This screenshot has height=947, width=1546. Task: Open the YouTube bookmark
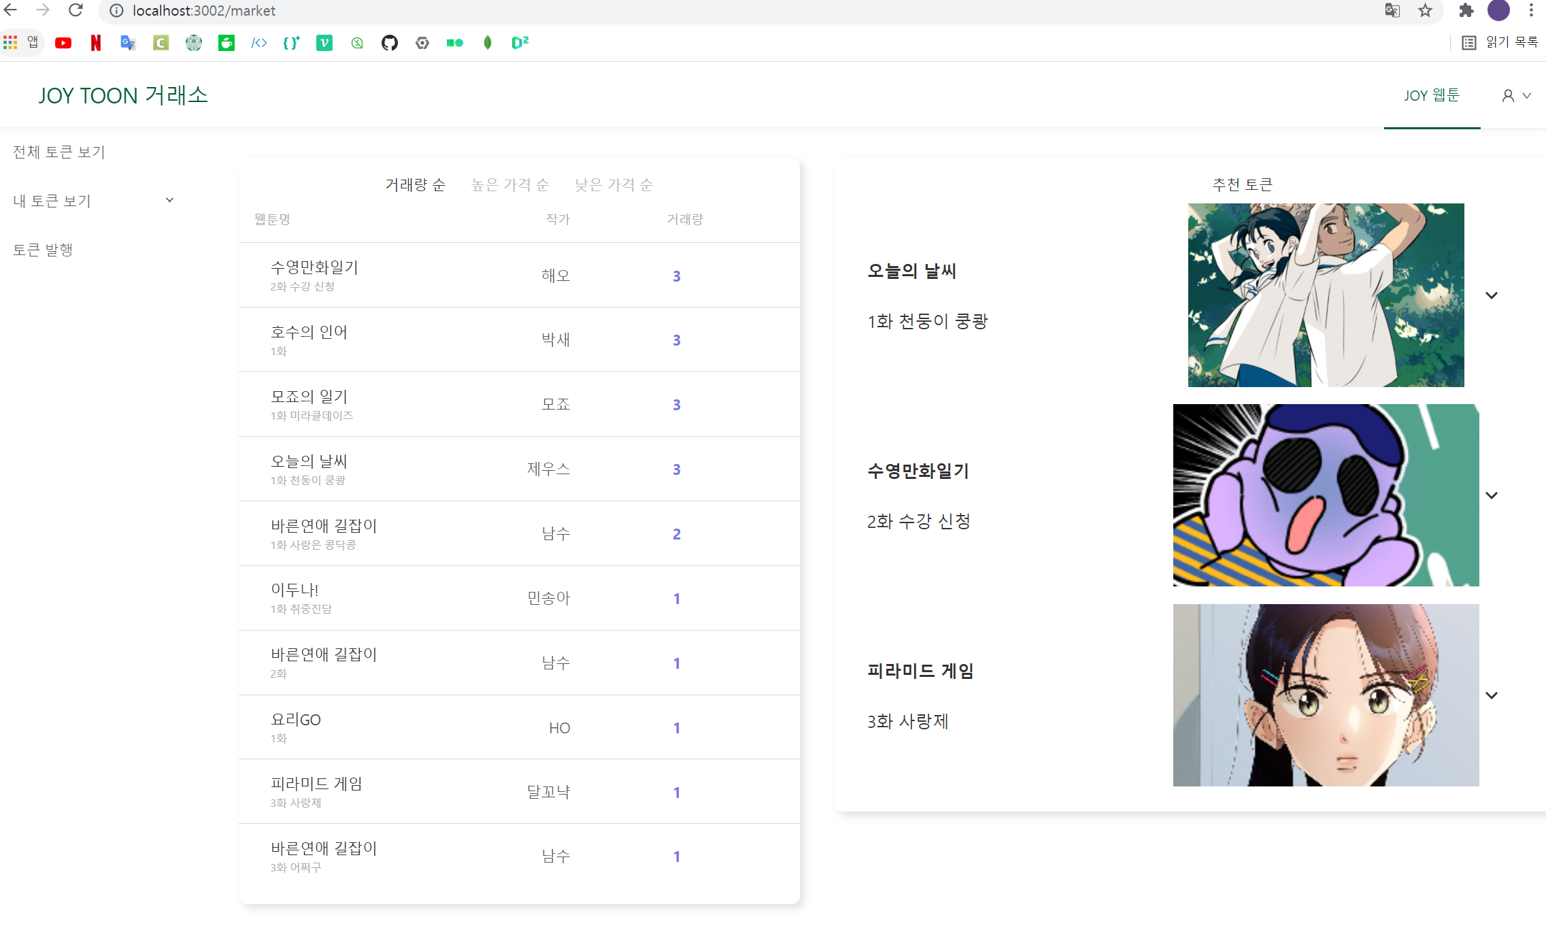[63, 42]
